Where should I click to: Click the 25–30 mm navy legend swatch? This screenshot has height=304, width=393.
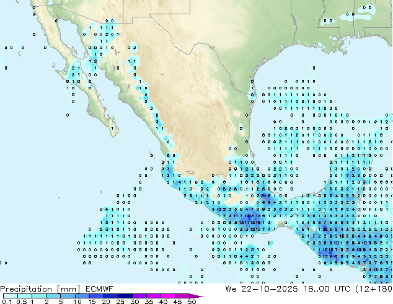click(x=125, y=296)
